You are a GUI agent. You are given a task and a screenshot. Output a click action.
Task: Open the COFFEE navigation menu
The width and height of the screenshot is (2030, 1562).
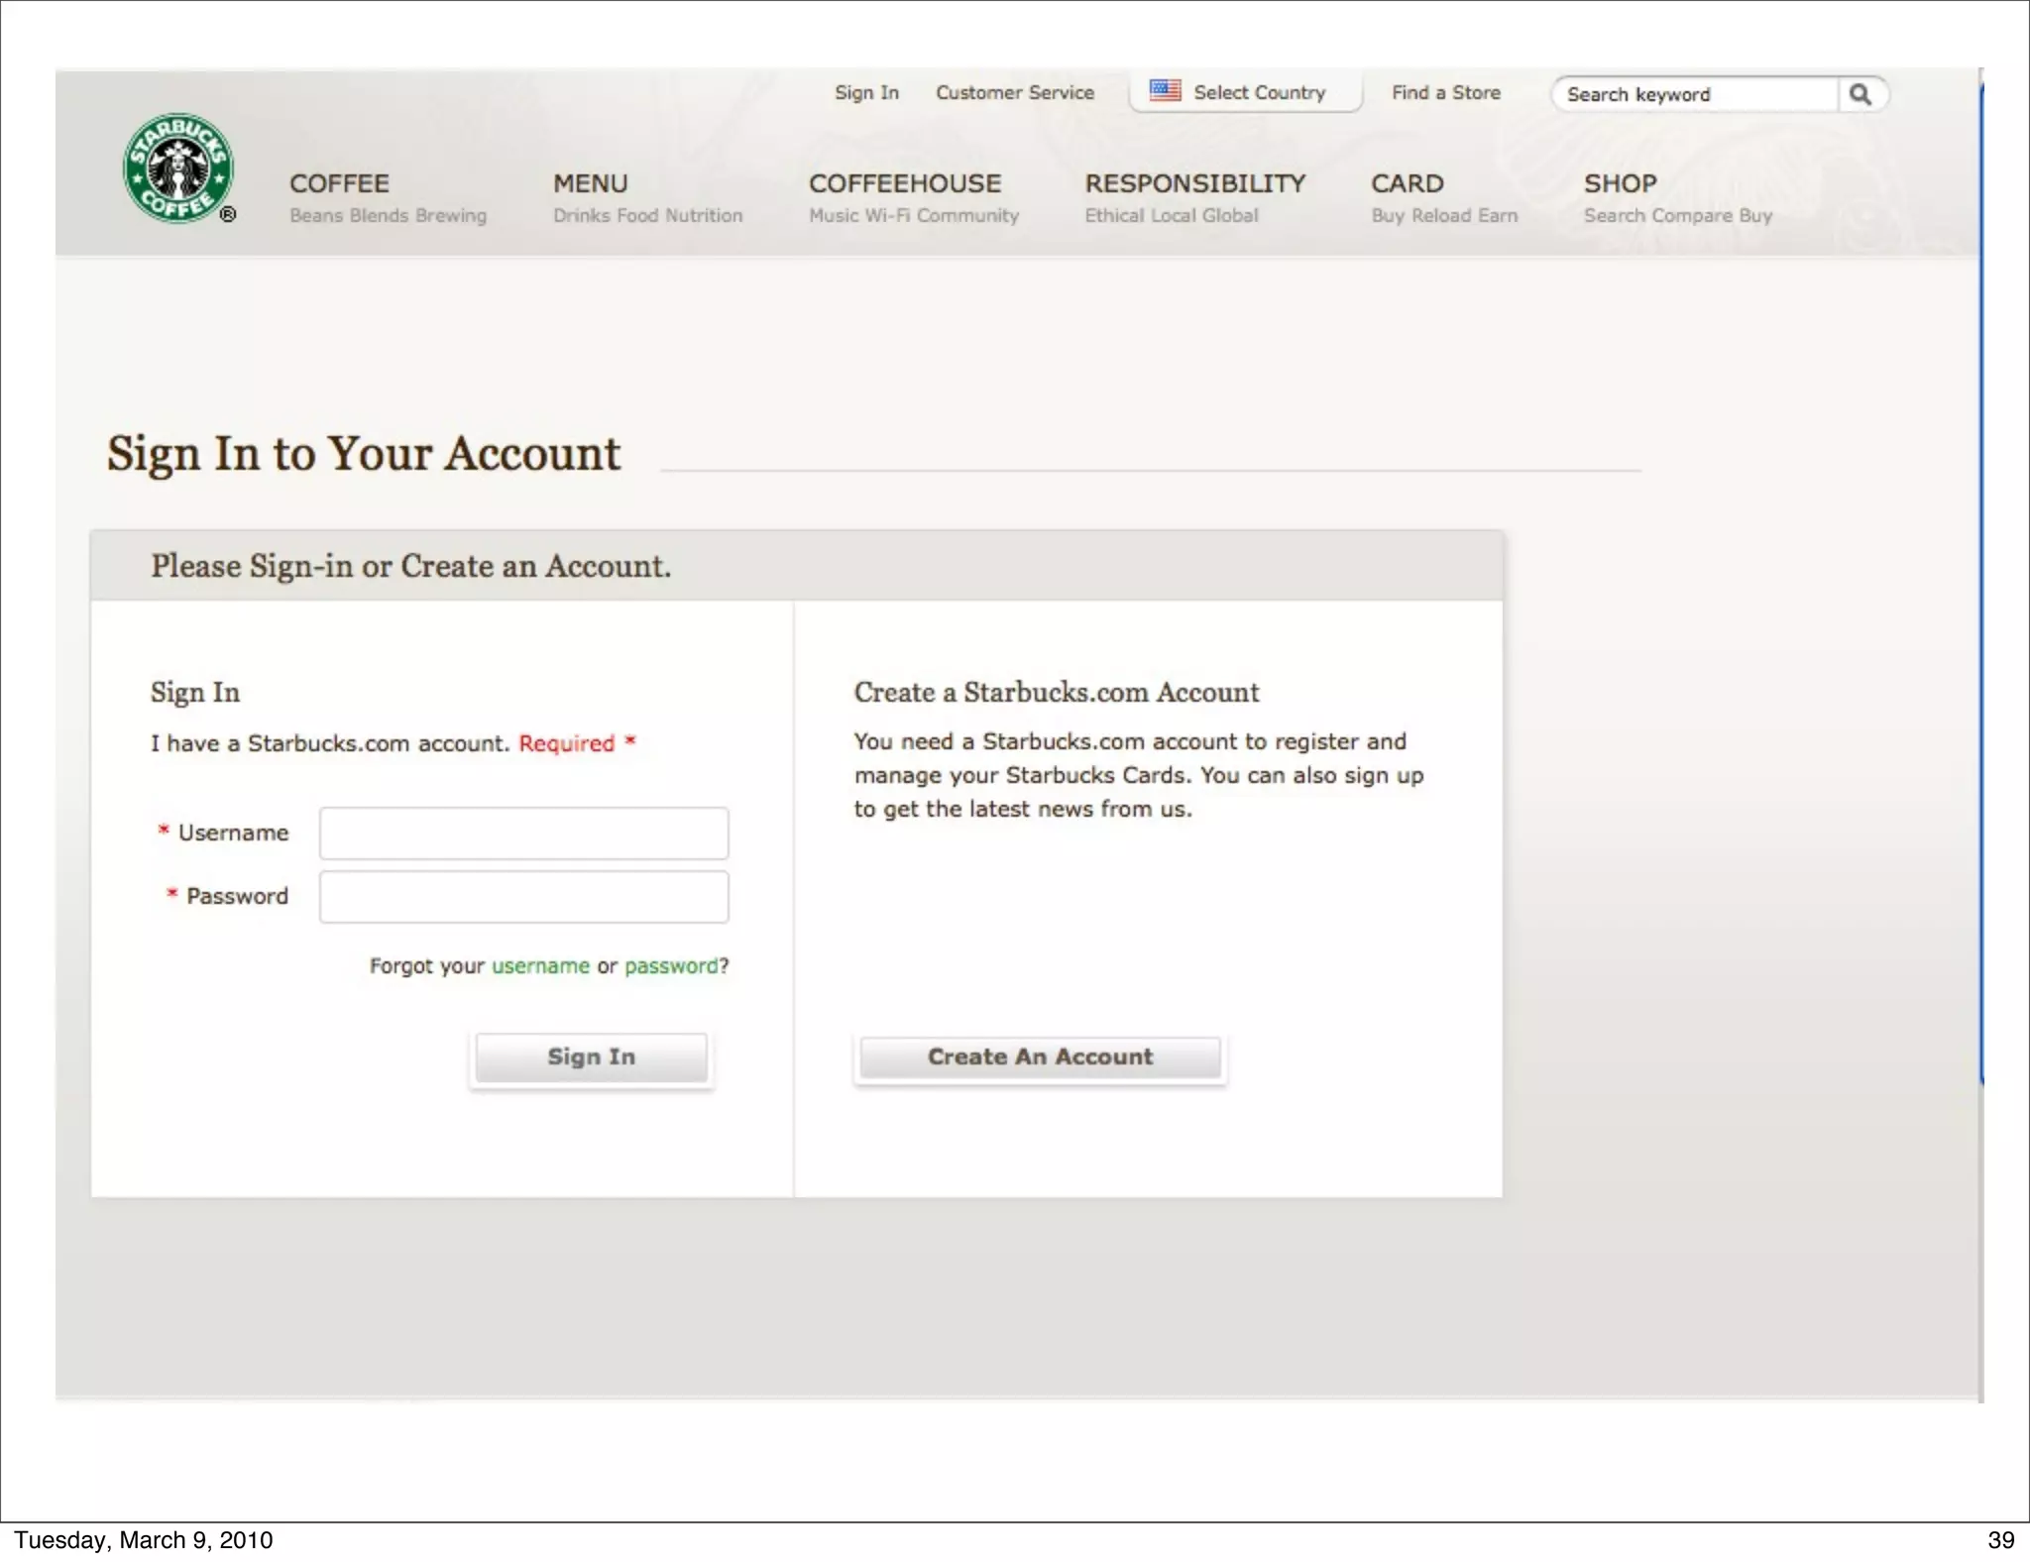pos(339,183)
